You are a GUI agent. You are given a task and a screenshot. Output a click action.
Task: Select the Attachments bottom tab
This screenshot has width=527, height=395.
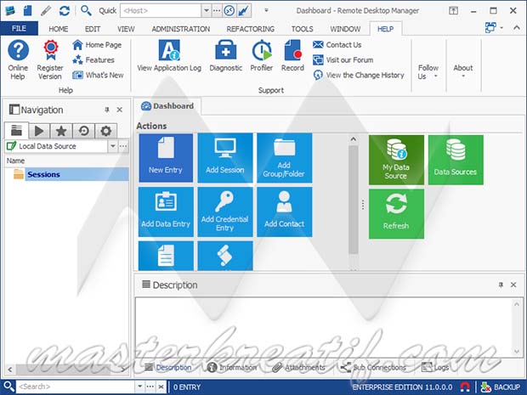point(298,368)
